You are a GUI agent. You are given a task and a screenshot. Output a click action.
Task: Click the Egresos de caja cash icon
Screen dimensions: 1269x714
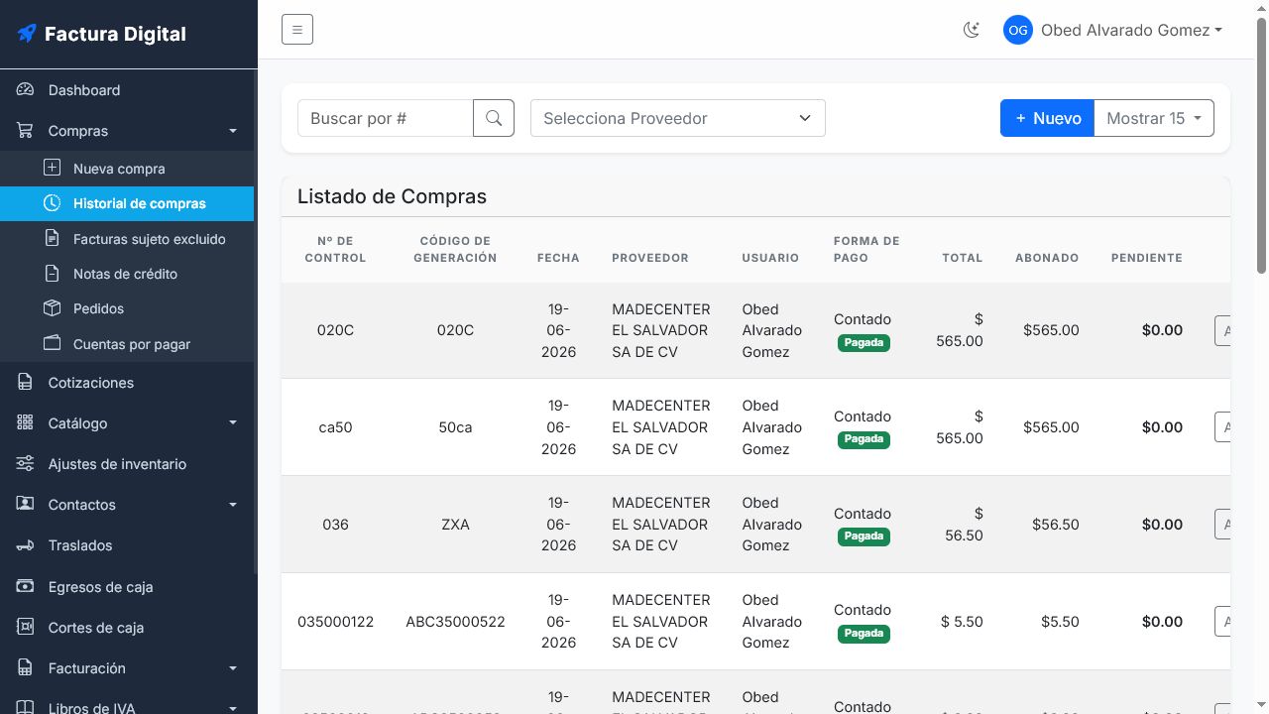(x=26, y=587)
